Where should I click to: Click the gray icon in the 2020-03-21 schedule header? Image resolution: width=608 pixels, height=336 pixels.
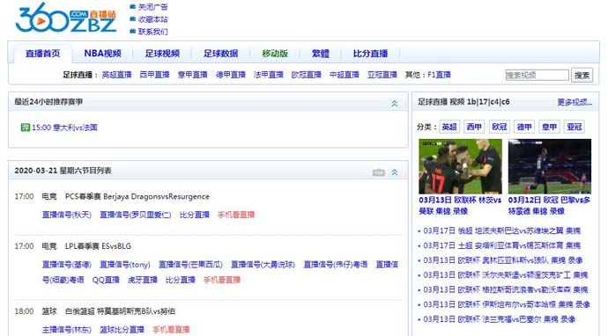378,172
